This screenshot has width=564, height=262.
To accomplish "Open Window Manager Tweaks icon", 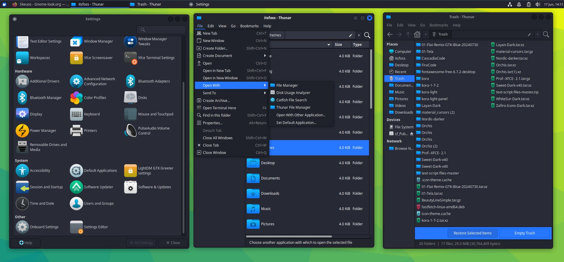I will (130, 41).
